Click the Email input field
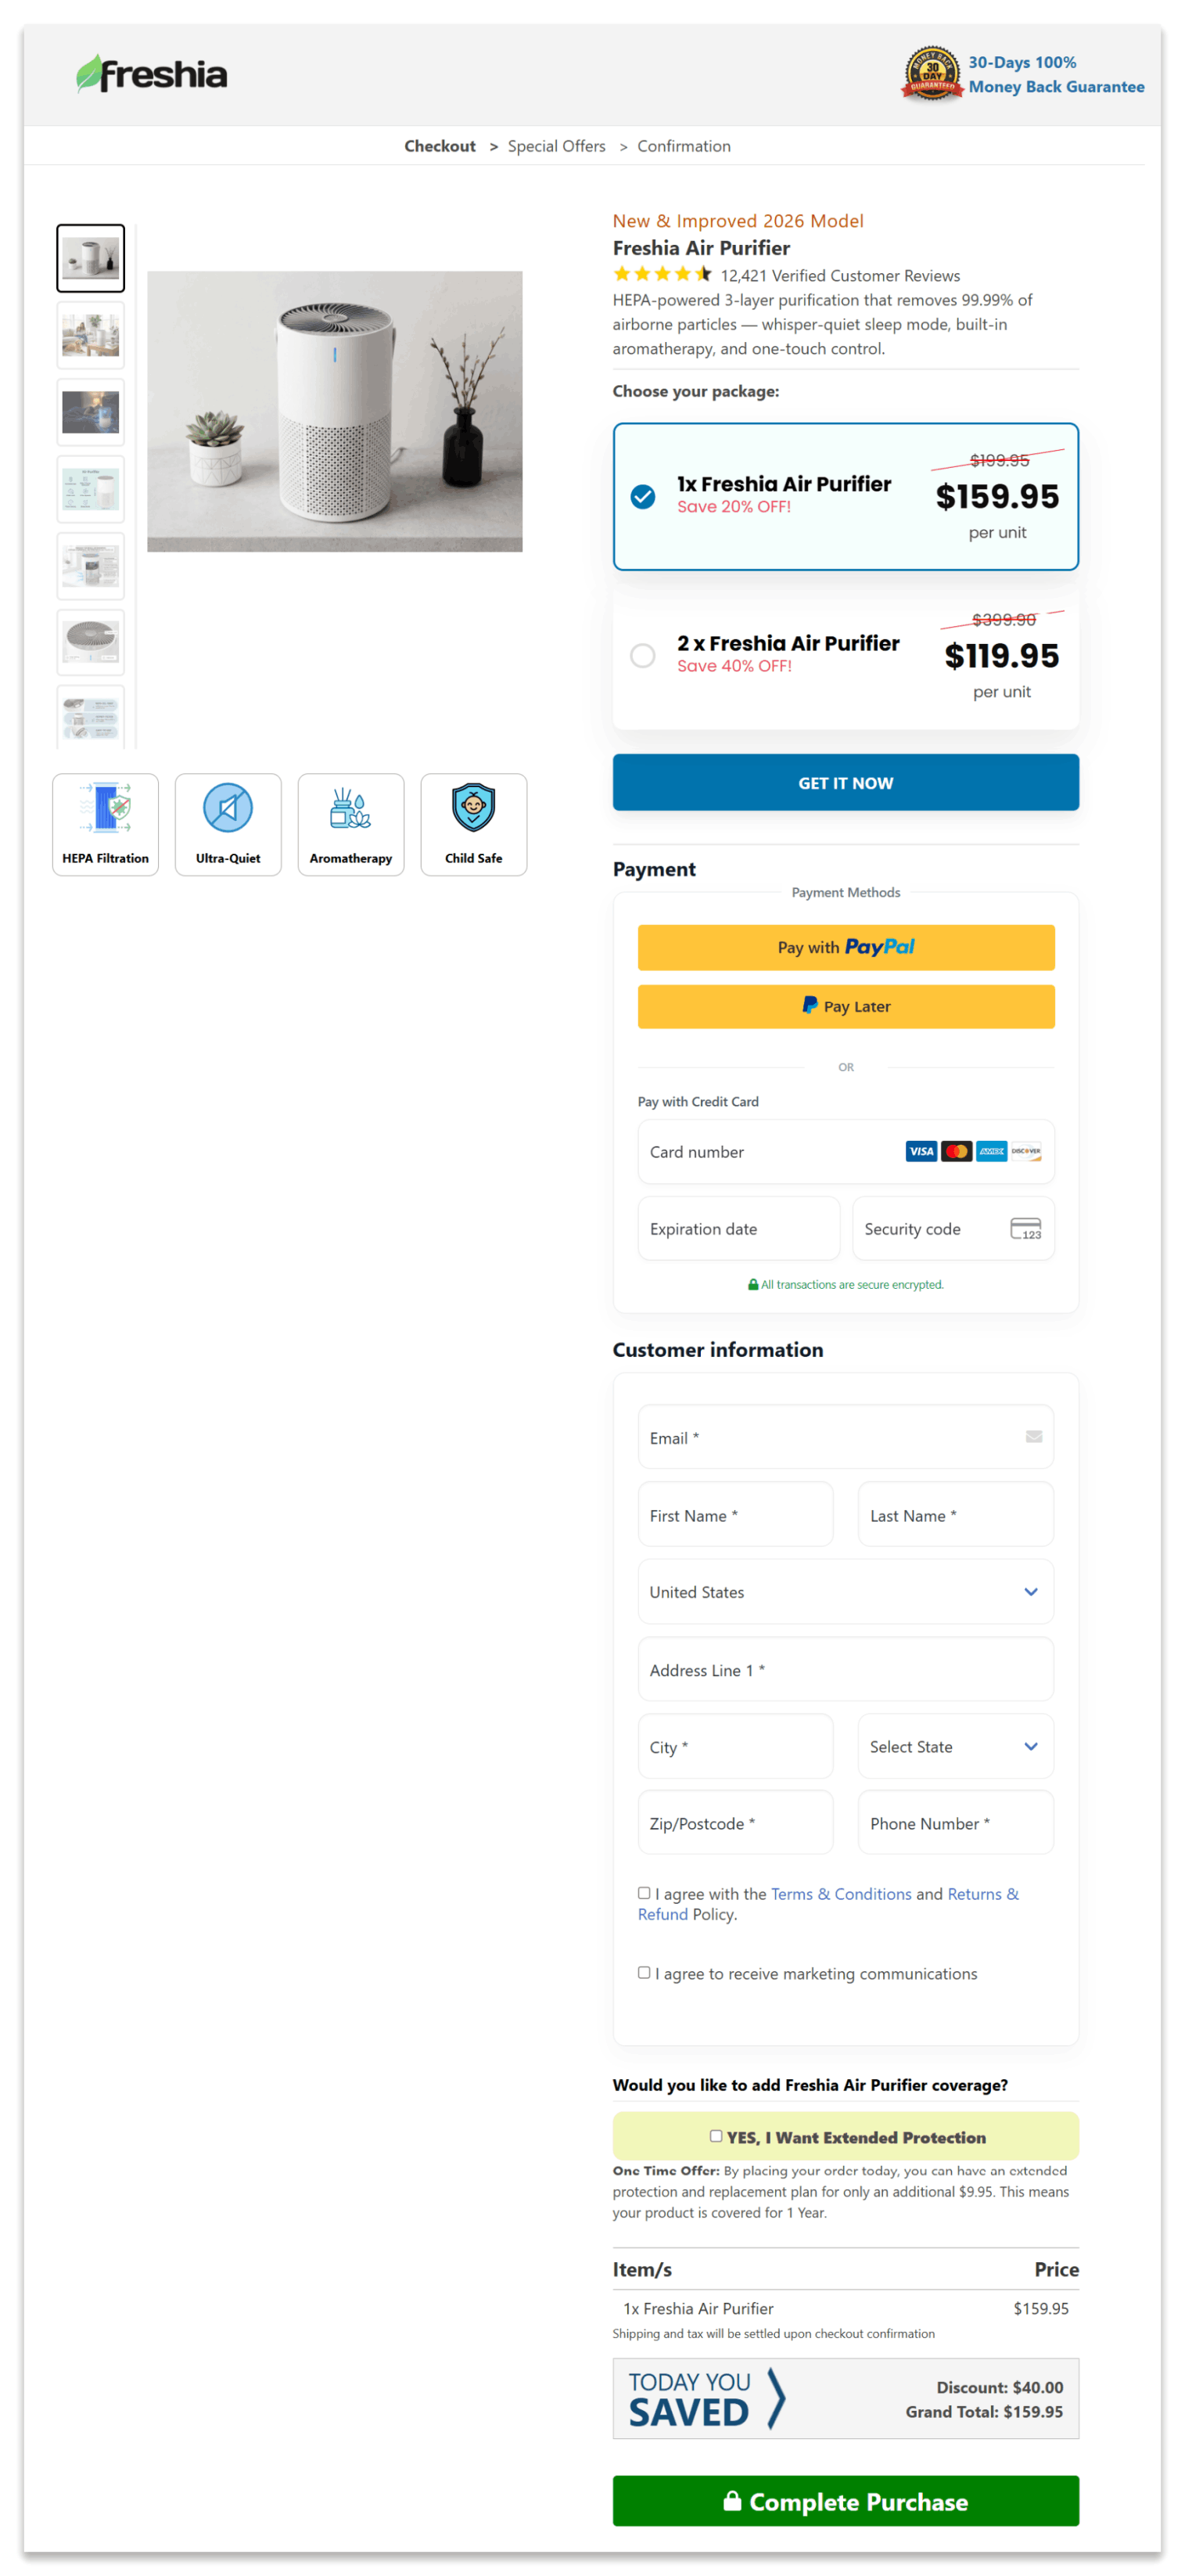This screenshot has height=2576, width=1185. tap(846, 1438)
